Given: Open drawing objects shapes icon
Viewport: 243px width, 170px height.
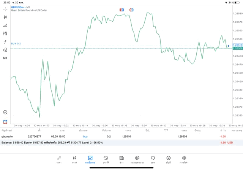Looking at the screenshot, I should pos(5,50).
